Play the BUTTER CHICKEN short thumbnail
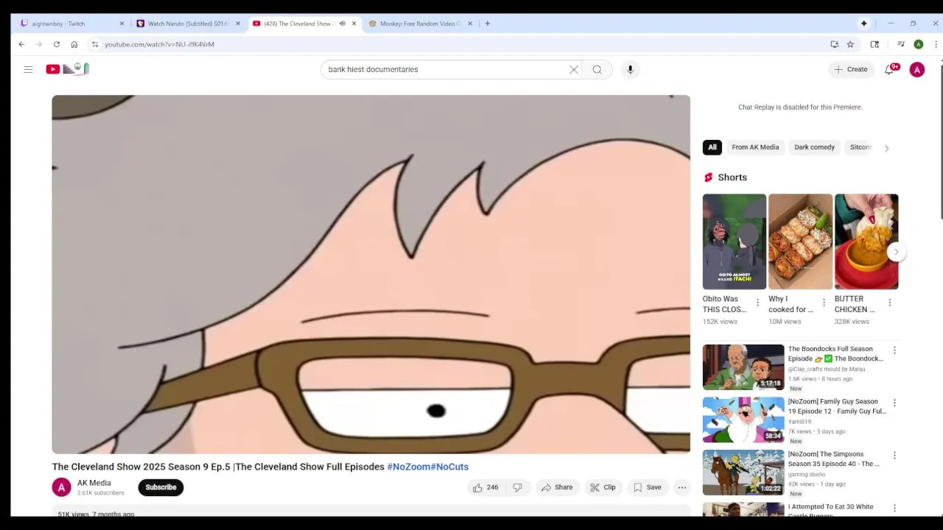Screen dimensions: 943x530 tap(866, 241)
